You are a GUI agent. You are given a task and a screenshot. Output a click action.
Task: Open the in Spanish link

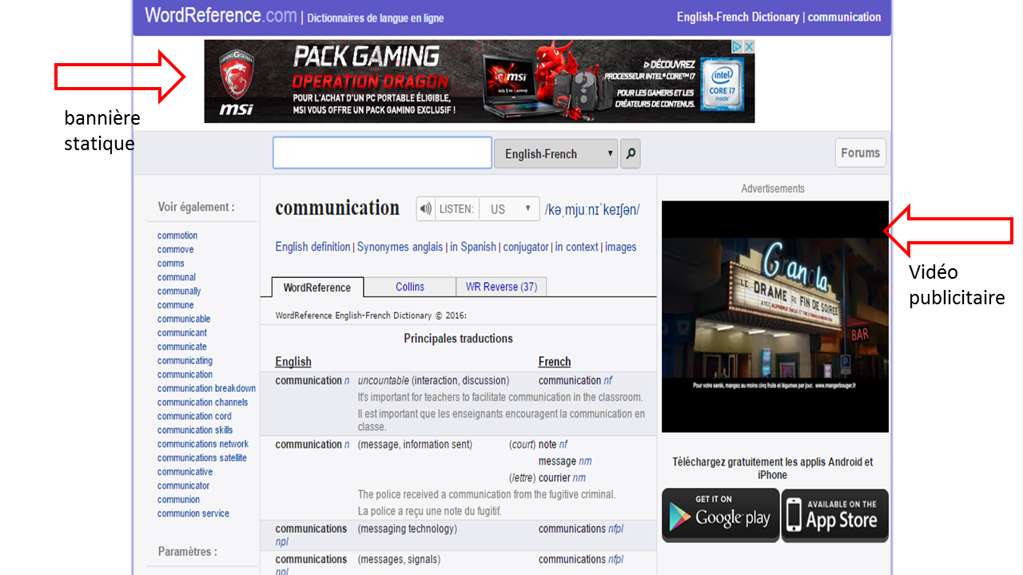click(x=473, y=247)
